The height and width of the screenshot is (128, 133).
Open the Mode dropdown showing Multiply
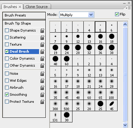click(77, 15)
